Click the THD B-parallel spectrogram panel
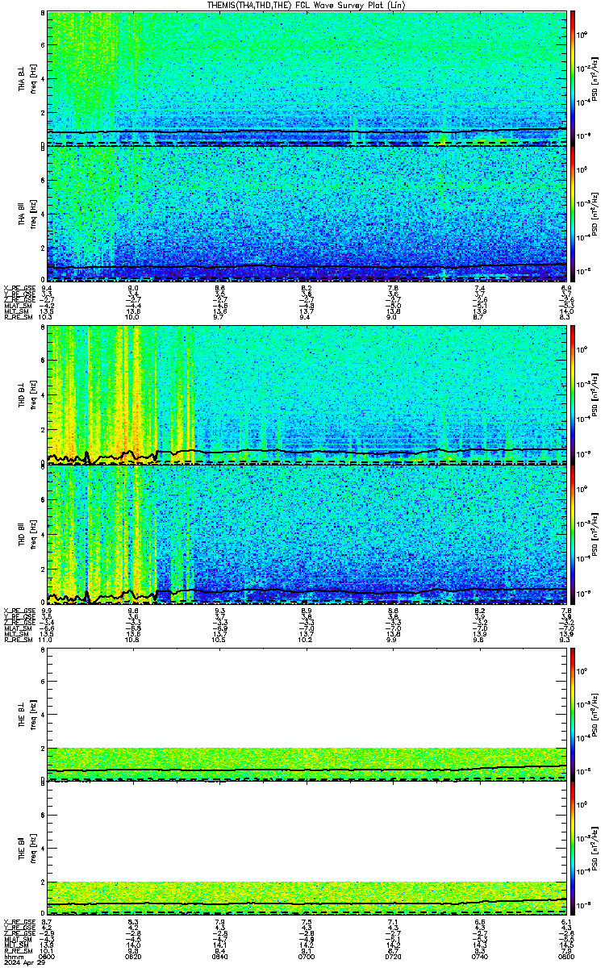The width and height of the screenshot is (605, 968). [307, 533]
